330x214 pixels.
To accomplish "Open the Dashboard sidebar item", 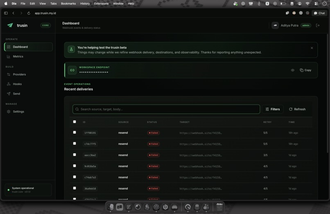I will [x=28, y=47].
